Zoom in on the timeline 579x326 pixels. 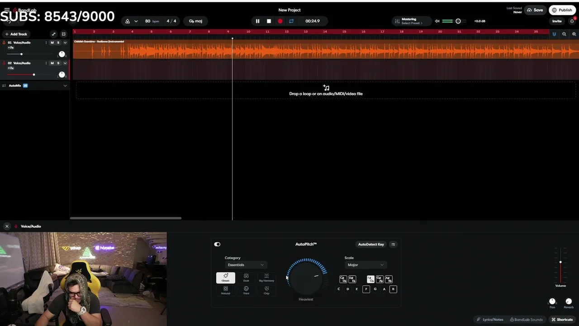[574, 34]
